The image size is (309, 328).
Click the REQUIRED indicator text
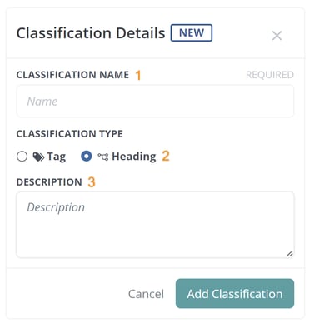270,75
